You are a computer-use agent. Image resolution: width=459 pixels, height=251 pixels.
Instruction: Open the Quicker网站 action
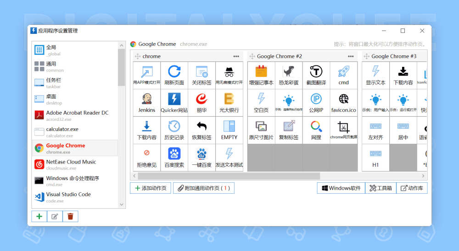tap(174, 103)
